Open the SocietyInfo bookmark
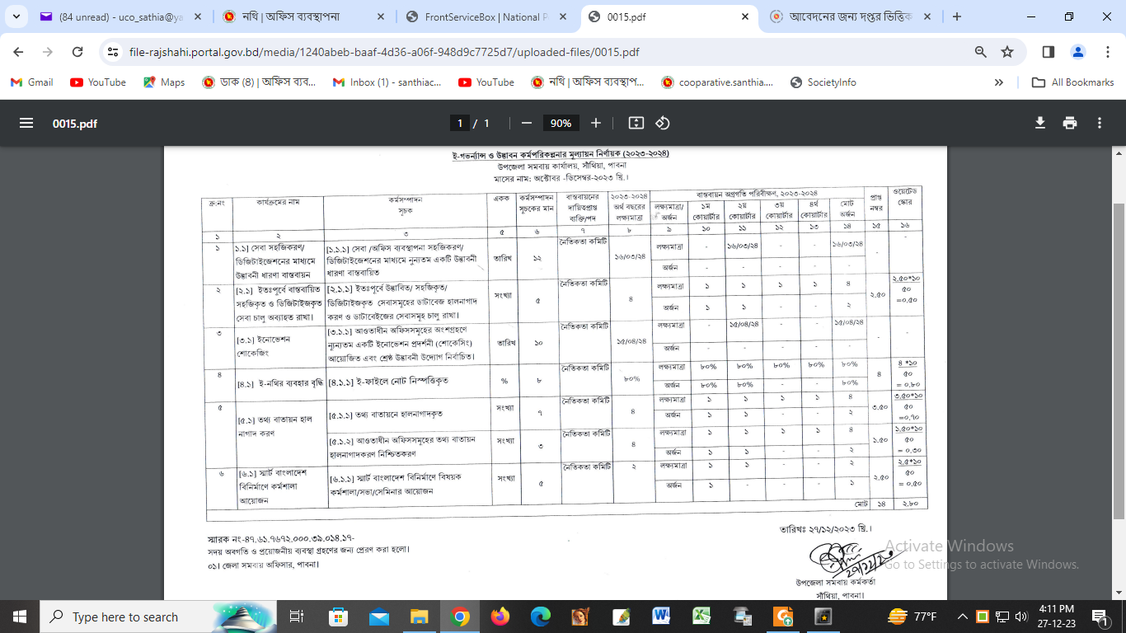The width and height of the screenshot is (1126, 633). tap(823, 82)
